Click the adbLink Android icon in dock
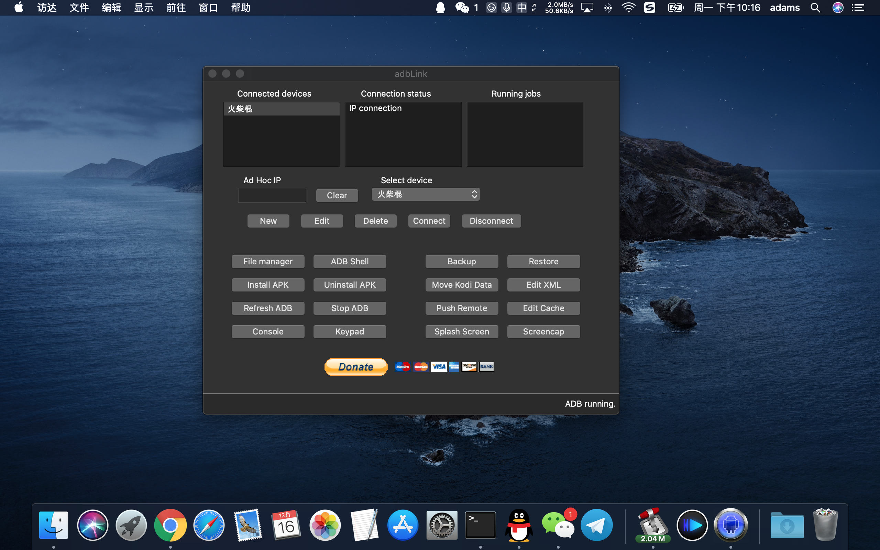 pyautogui.click(x=730, y=525)
